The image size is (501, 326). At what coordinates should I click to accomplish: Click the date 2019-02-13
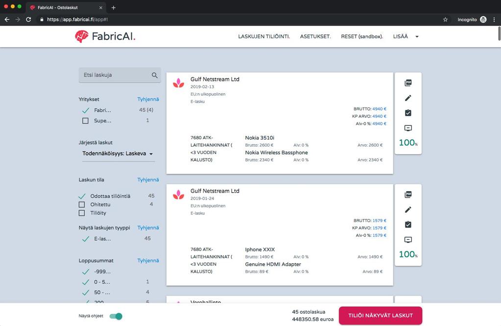click(202, 87)
